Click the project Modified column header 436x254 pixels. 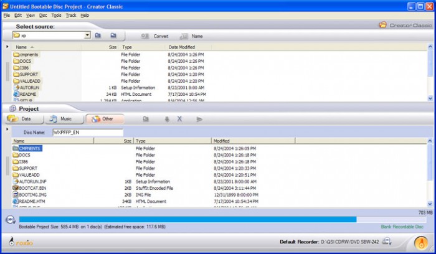pyautogui.click(x=253, y=141)
